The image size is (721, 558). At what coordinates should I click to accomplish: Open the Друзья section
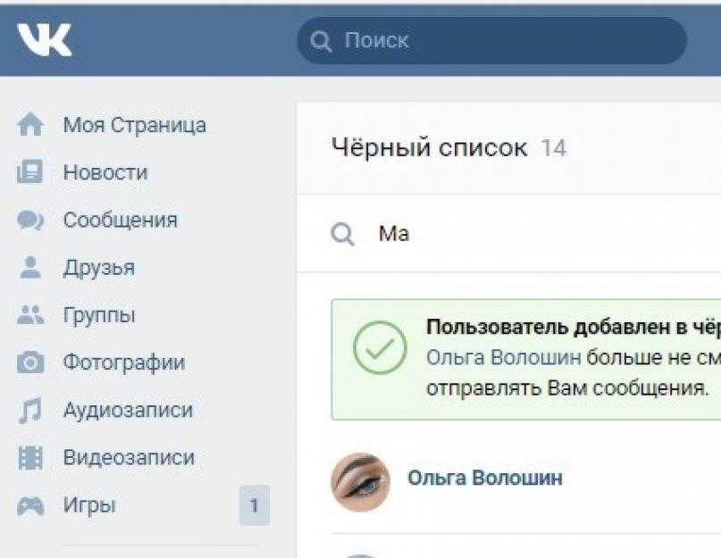point(99,268)
